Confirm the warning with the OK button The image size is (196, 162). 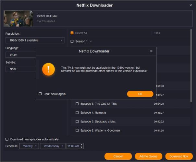coord(140,94)
